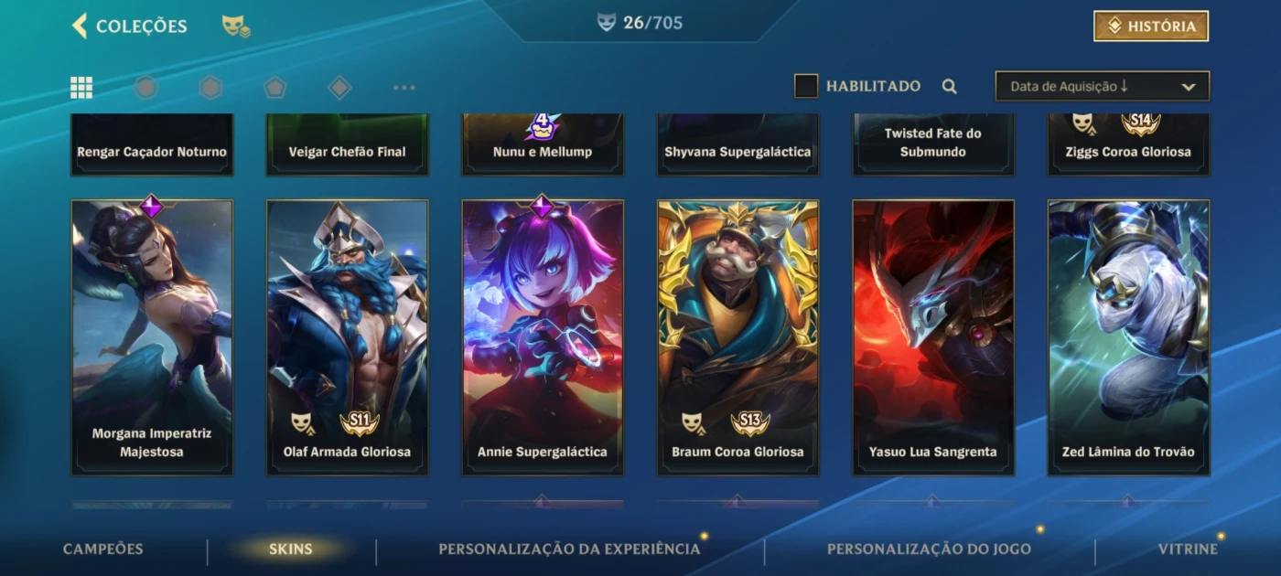Click the S13 badge on Braum skin
The width and height of the screenshot is (1281, 576).
pos(750,421)
